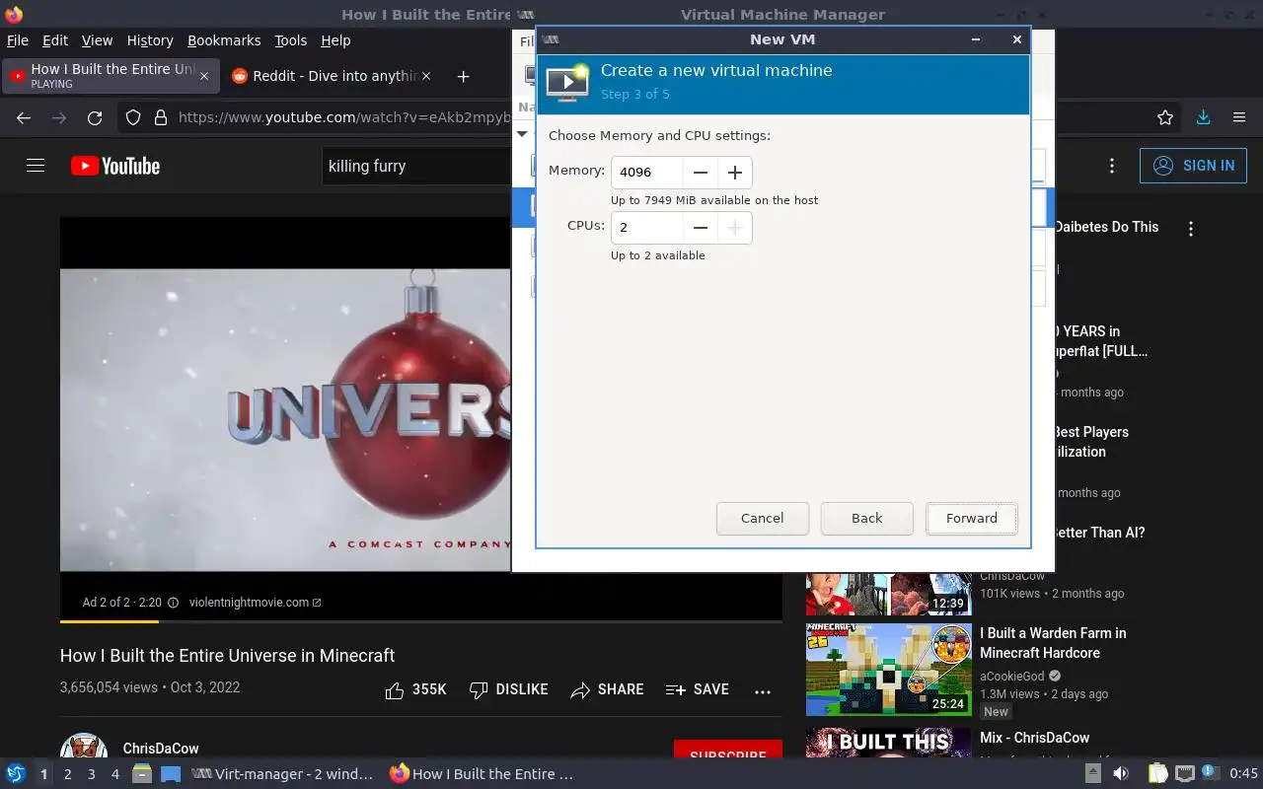Click the DISLIKE thumbs down button
This screenshot has height=789, width=1263.
[x=508, y=690]
